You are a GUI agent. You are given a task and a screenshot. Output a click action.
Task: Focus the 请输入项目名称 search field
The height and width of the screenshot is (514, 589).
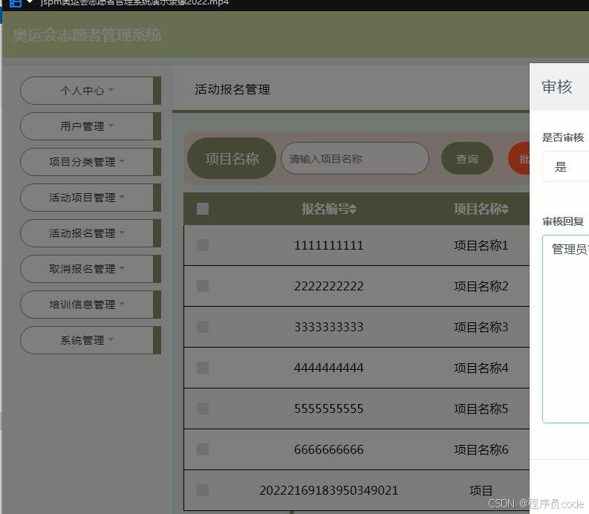point(354,158)
